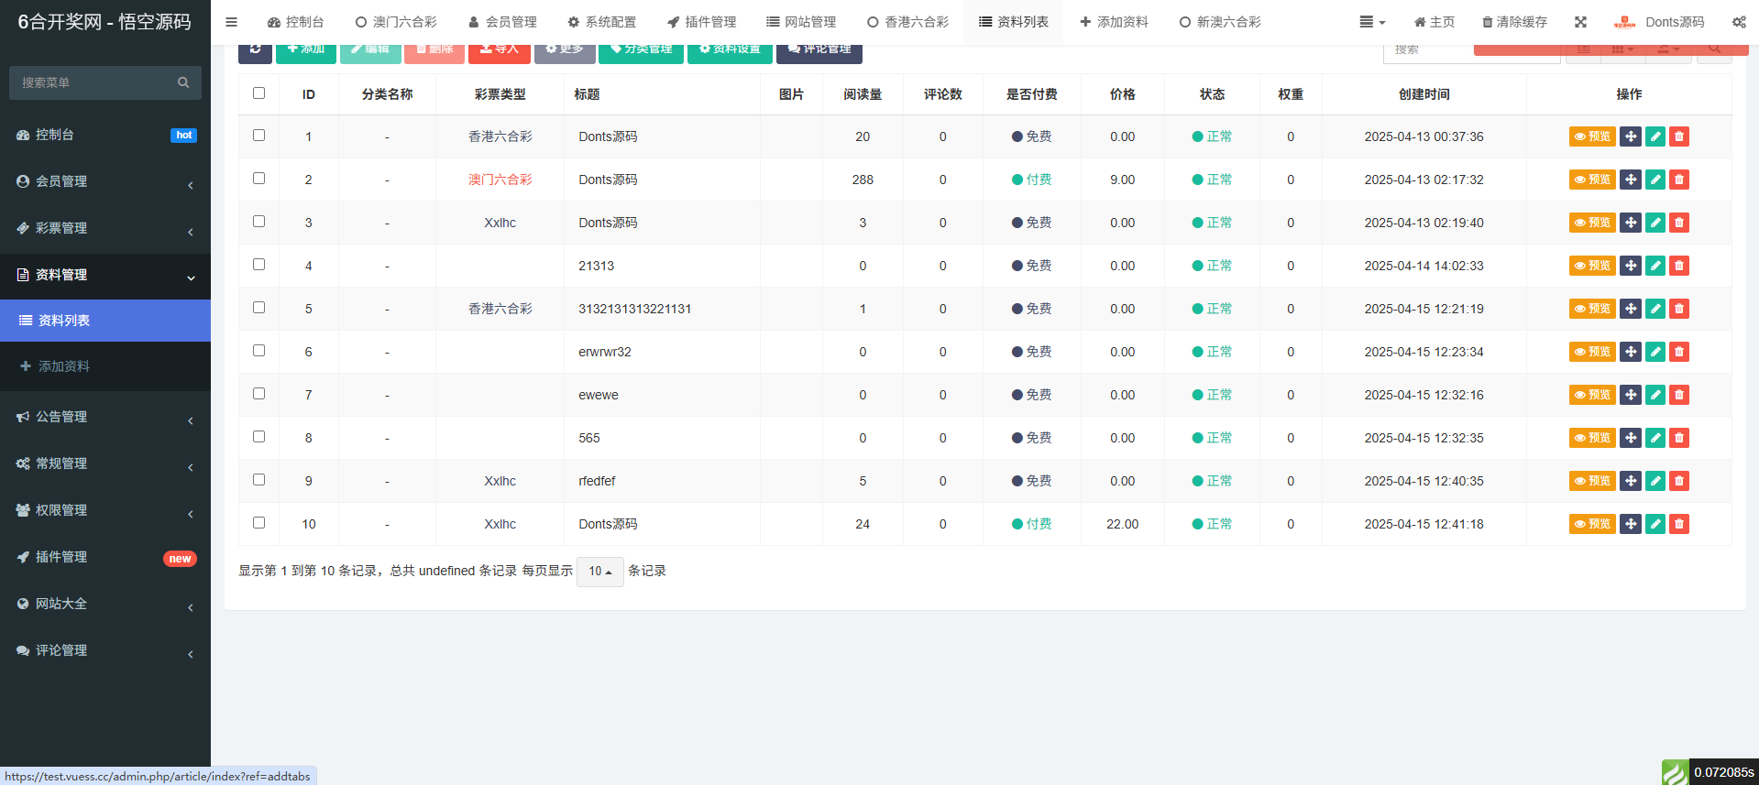Viewport: 1759px width, 785px height.
Task: Open the page size dropdown showing 10
Action: (599, 572)
